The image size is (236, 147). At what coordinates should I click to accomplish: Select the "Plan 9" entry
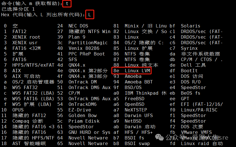(x=77, y=37)
